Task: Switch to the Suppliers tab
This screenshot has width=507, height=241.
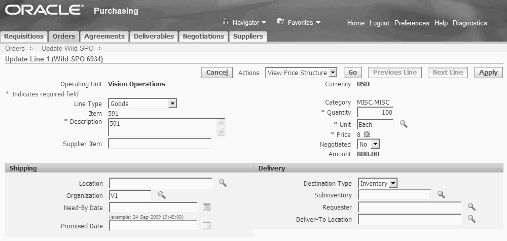Action: click(x=248, y=36)
